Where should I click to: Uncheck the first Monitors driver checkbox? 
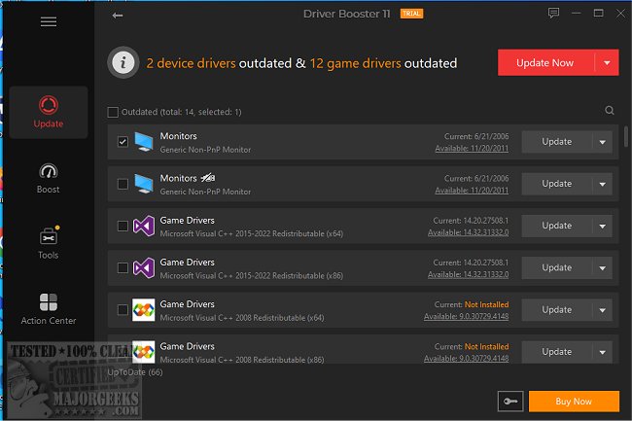pos(123,142)
